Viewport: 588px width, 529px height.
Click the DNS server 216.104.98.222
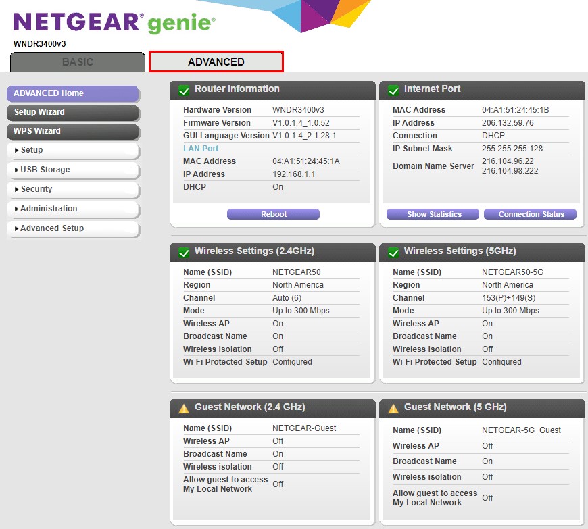click(x=510, y=171)
